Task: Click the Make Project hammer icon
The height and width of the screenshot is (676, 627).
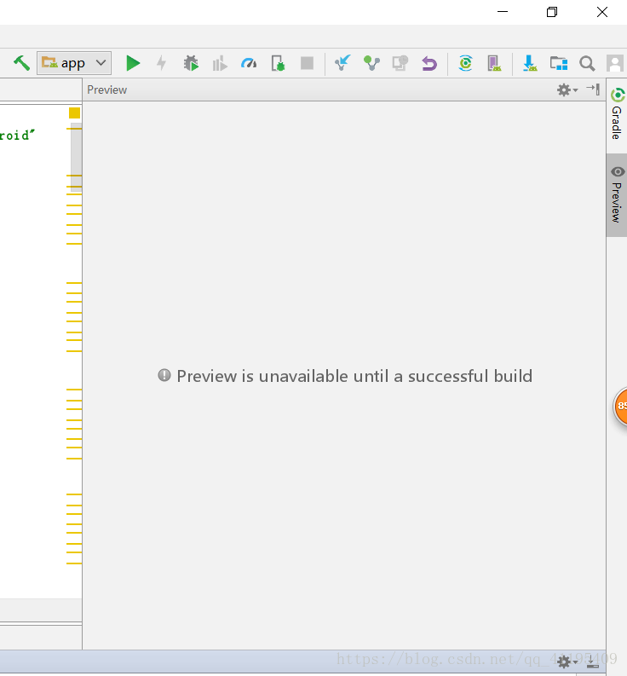Action: point(21,63)
